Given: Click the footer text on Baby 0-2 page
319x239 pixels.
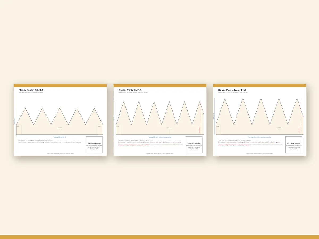Looking at the screenshot, I should [60, 153].
